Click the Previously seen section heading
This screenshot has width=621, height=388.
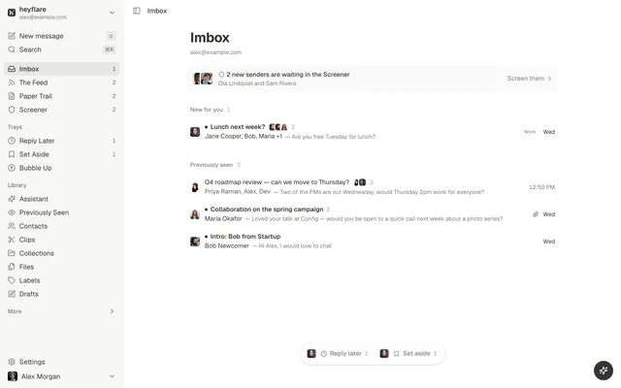click(212, 165)
